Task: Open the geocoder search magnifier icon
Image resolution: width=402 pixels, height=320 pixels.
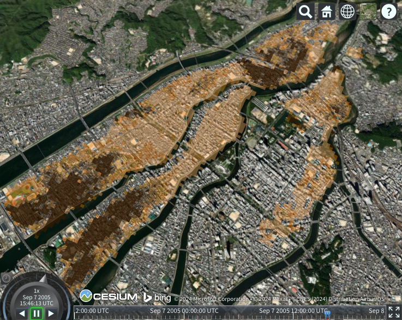Action: pyautogui.click(x=305, y=11)
